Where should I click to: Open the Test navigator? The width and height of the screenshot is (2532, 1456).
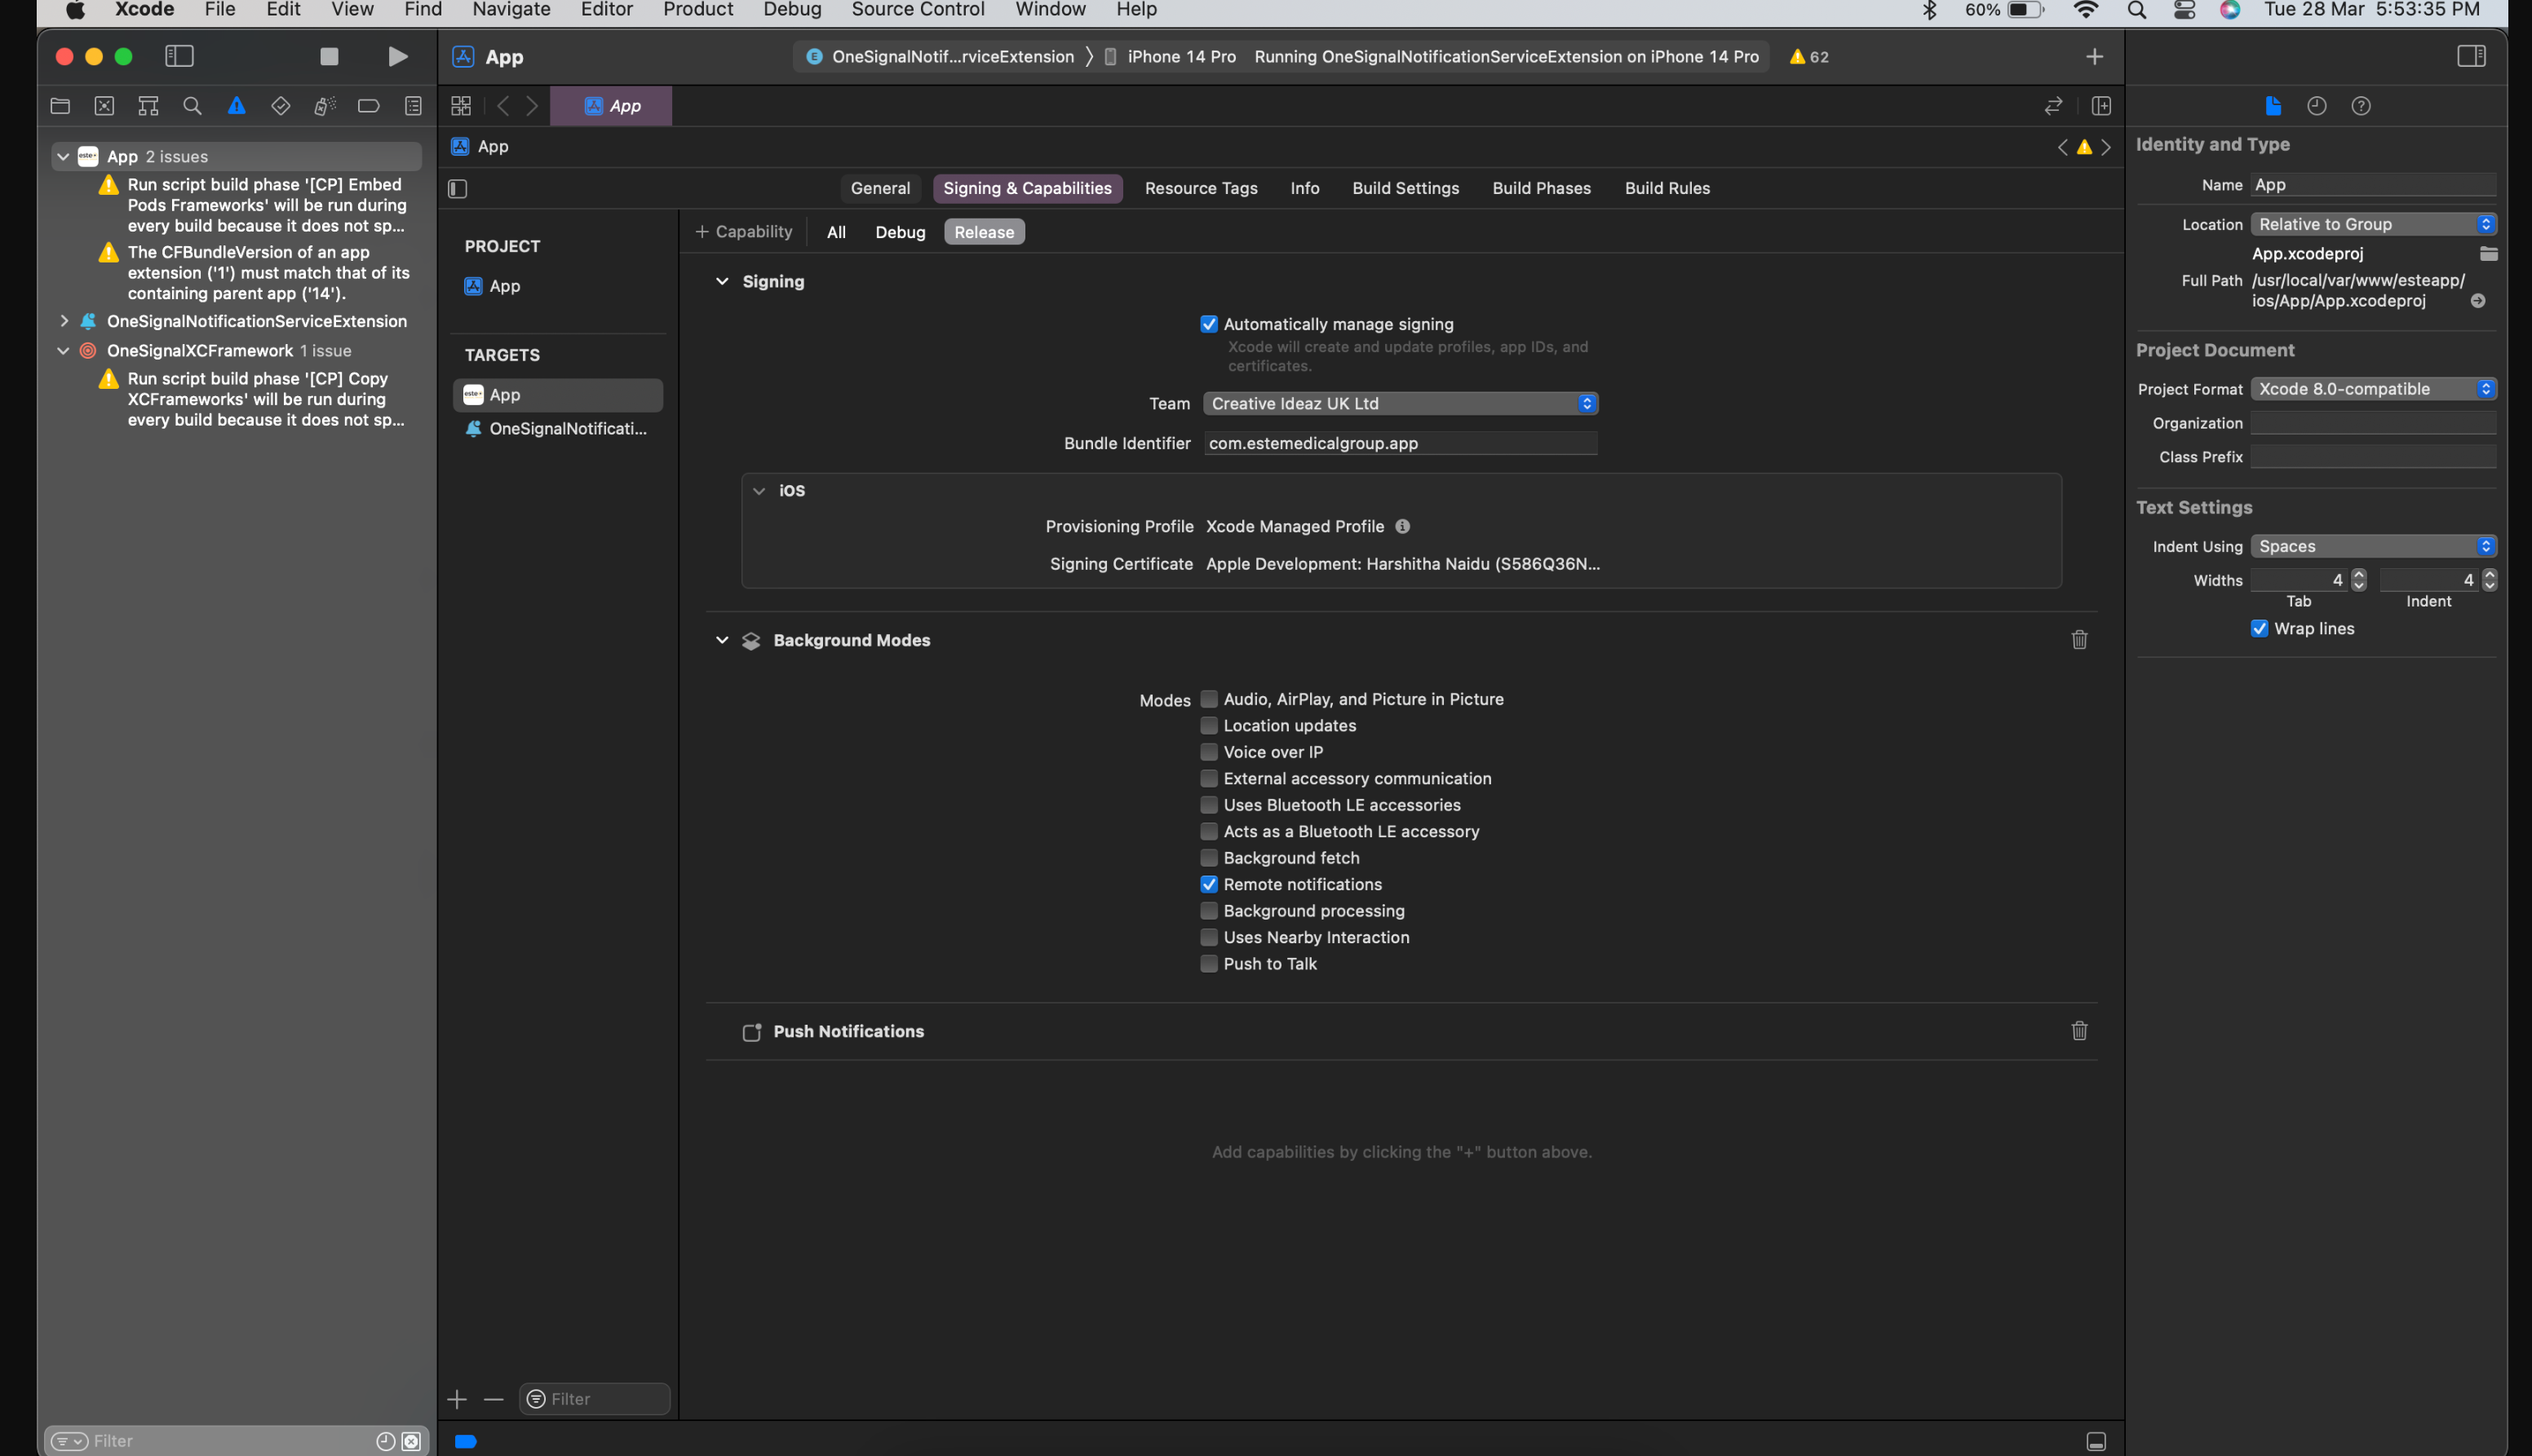point(280,106)
